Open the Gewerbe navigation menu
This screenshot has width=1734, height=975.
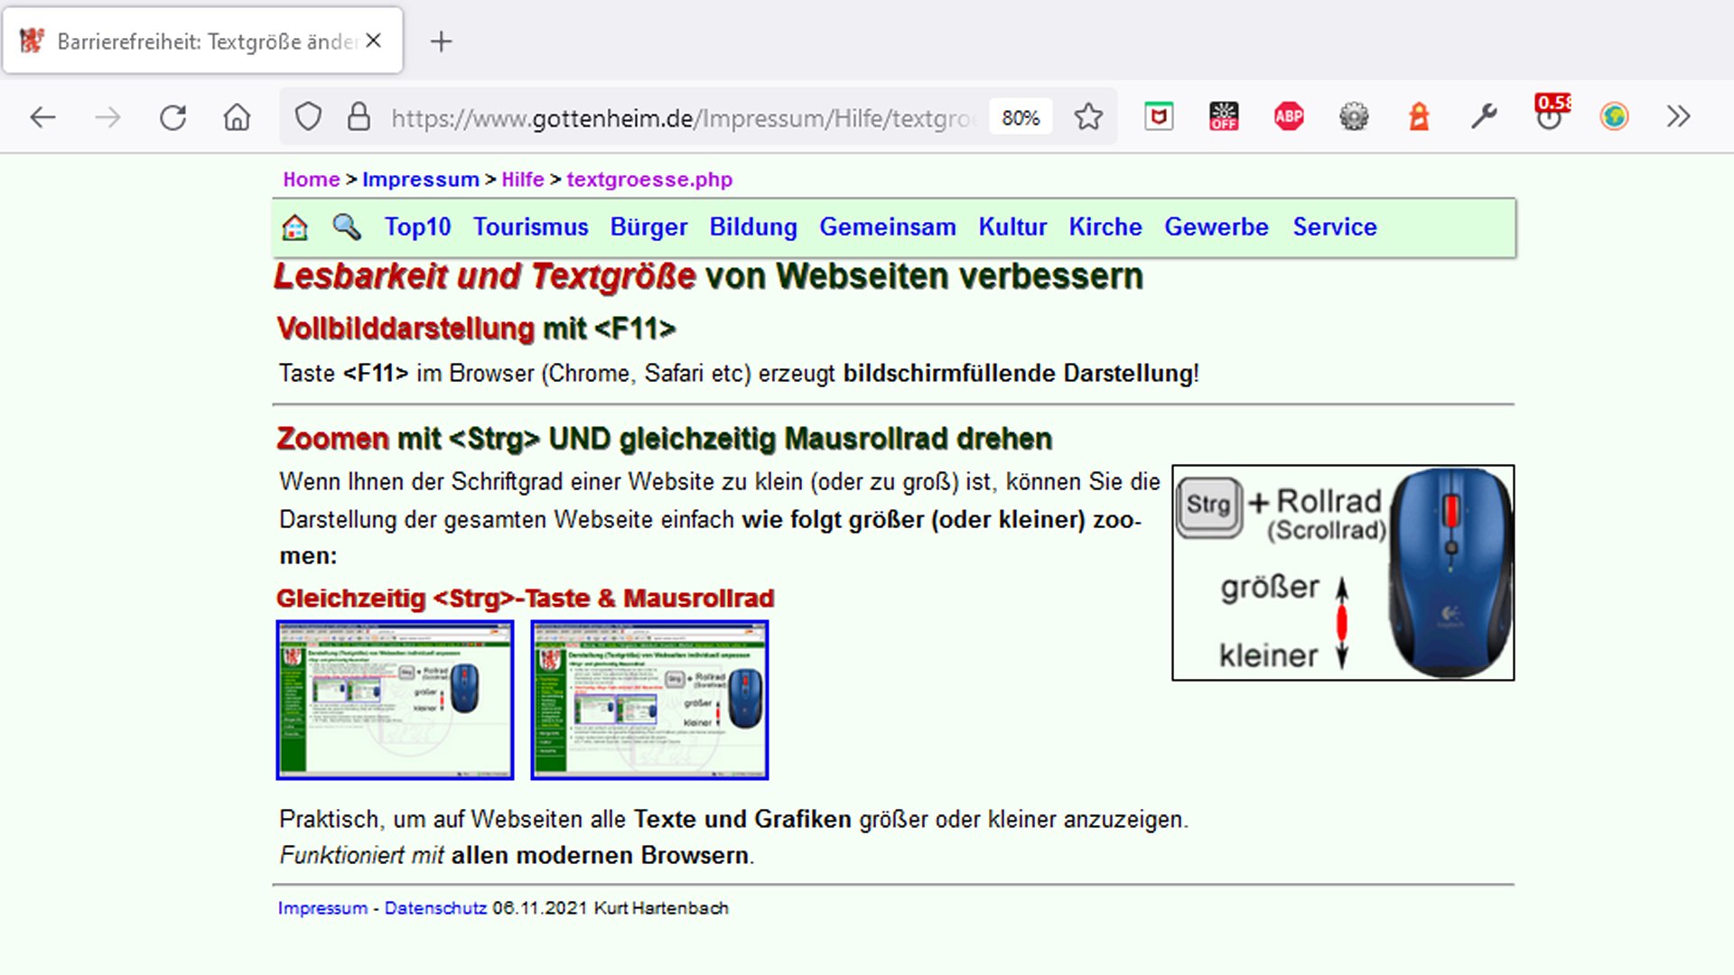pyautogui.click(x=1216, y=227)
